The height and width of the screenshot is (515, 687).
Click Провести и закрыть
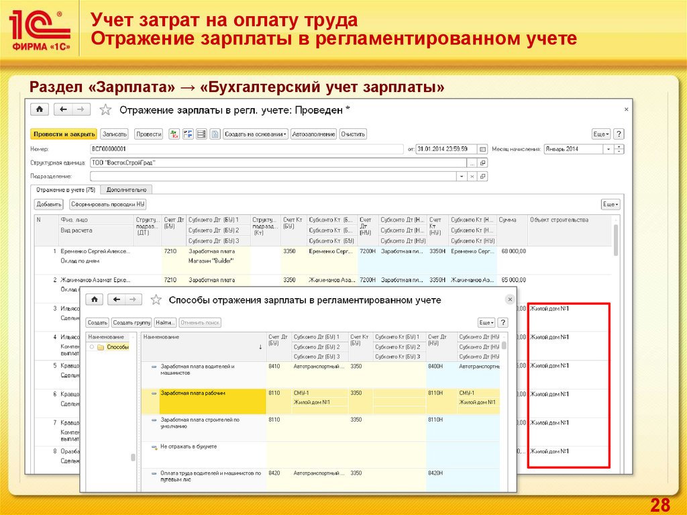pos(64,134)
